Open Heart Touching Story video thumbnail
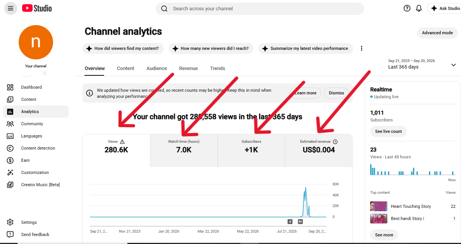This screenshot has height=244, width=461. point(379,206)
